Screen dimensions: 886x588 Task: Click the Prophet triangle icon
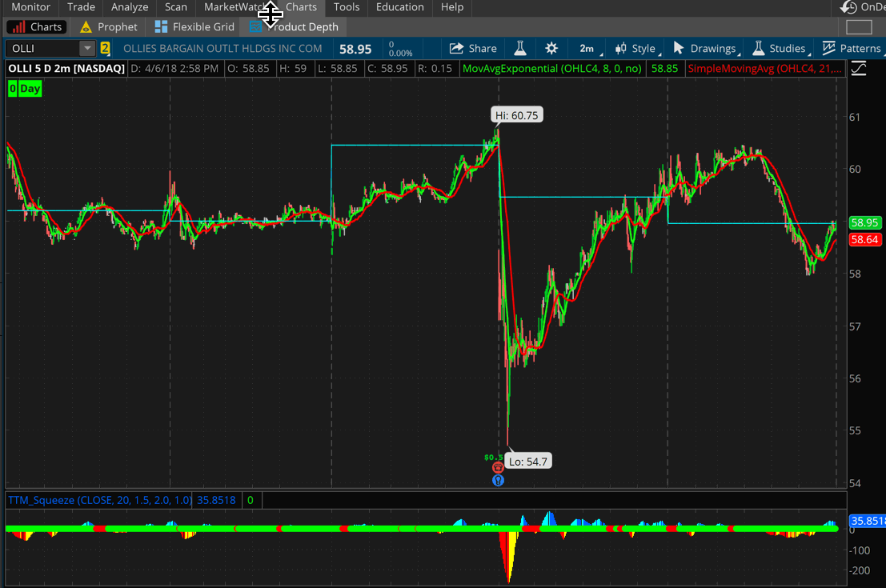coord(86,27)
